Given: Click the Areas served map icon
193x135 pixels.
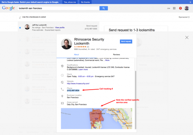Looking at the screenshot, I should pos(62,103).
